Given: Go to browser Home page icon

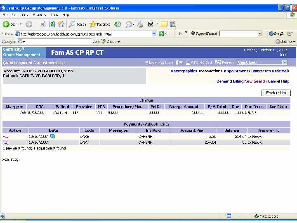Looking at the screenshot, I should pyautogui.click(x=61, y=24).
